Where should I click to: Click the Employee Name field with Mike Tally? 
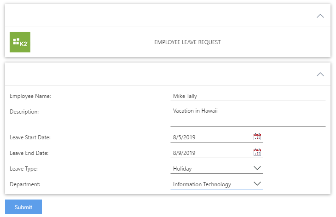248,96
